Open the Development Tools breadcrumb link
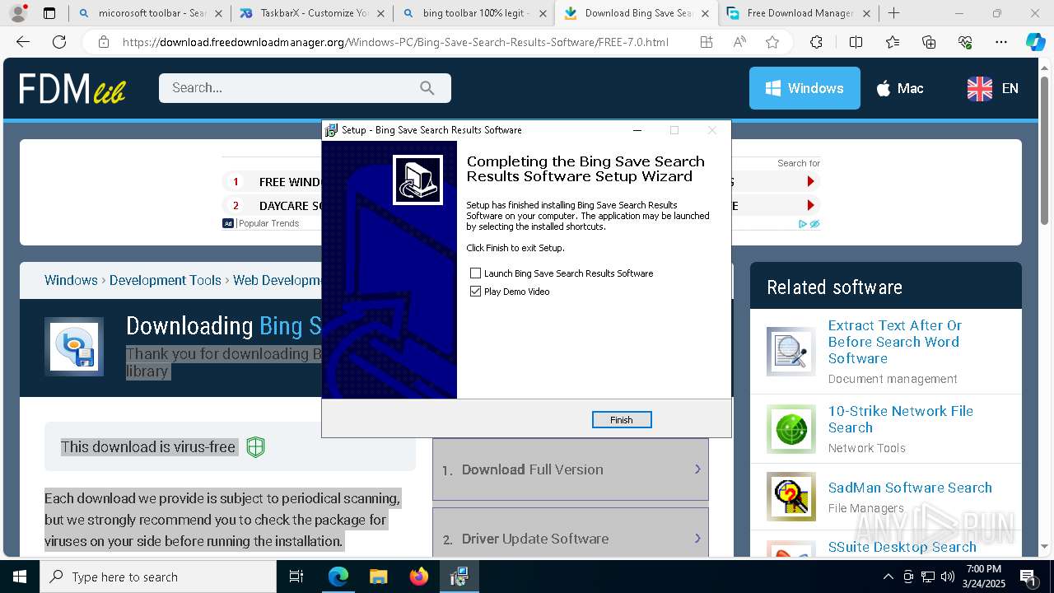This screenshot has width=1054, height=593. [x=166, y=280]
